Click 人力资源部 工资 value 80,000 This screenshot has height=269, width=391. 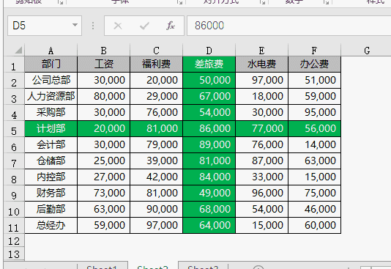point(104,96)
